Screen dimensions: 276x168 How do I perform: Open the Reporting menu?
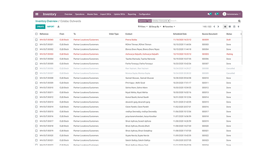[x=132, y=14]
